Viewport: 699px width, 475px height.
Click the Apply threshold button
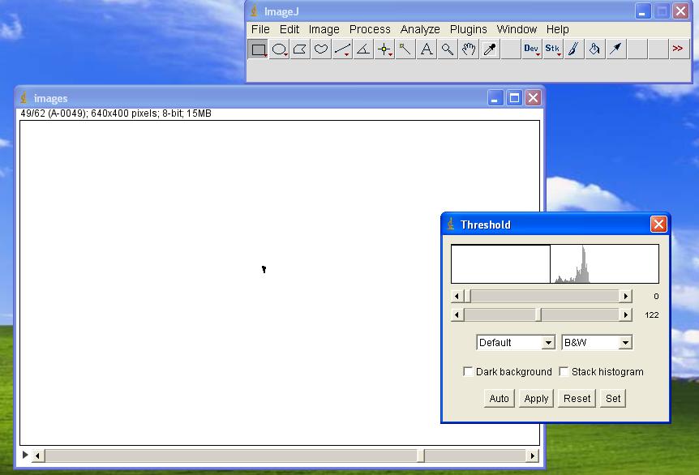pyautogui.click(x=536, y=398)
